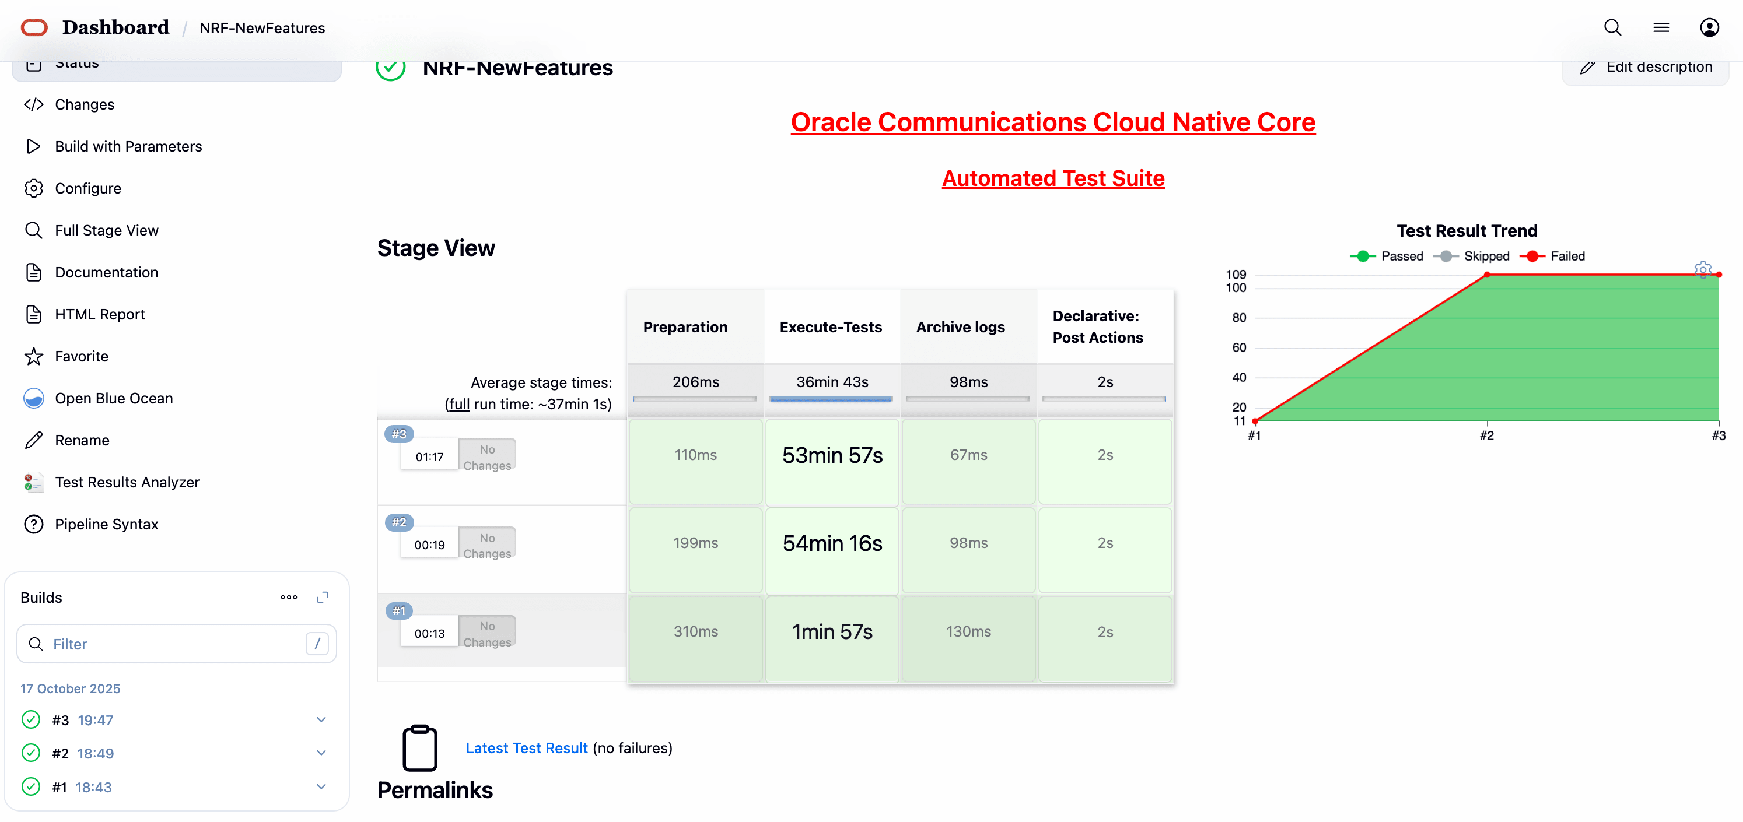Open Full Stage View
The image size is (1743, 822).
(x=107, y=230)
